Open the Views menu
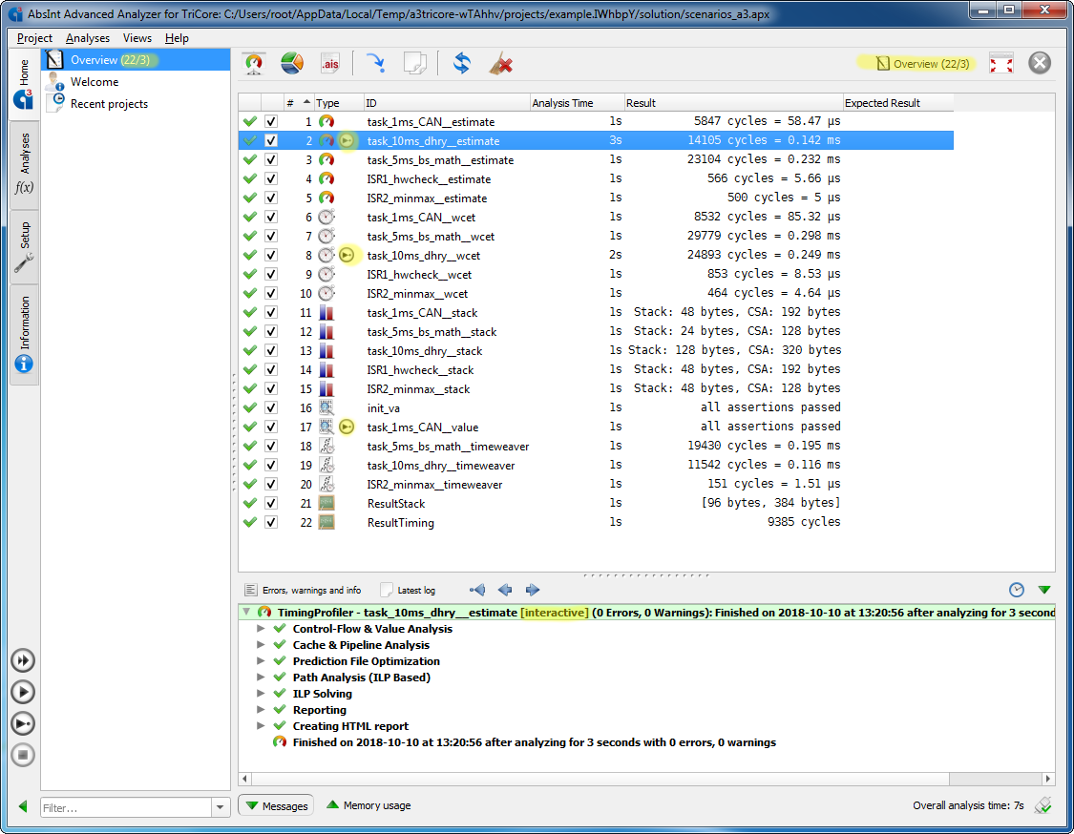Screen dimensions: 1074x834 click(137, 38)
